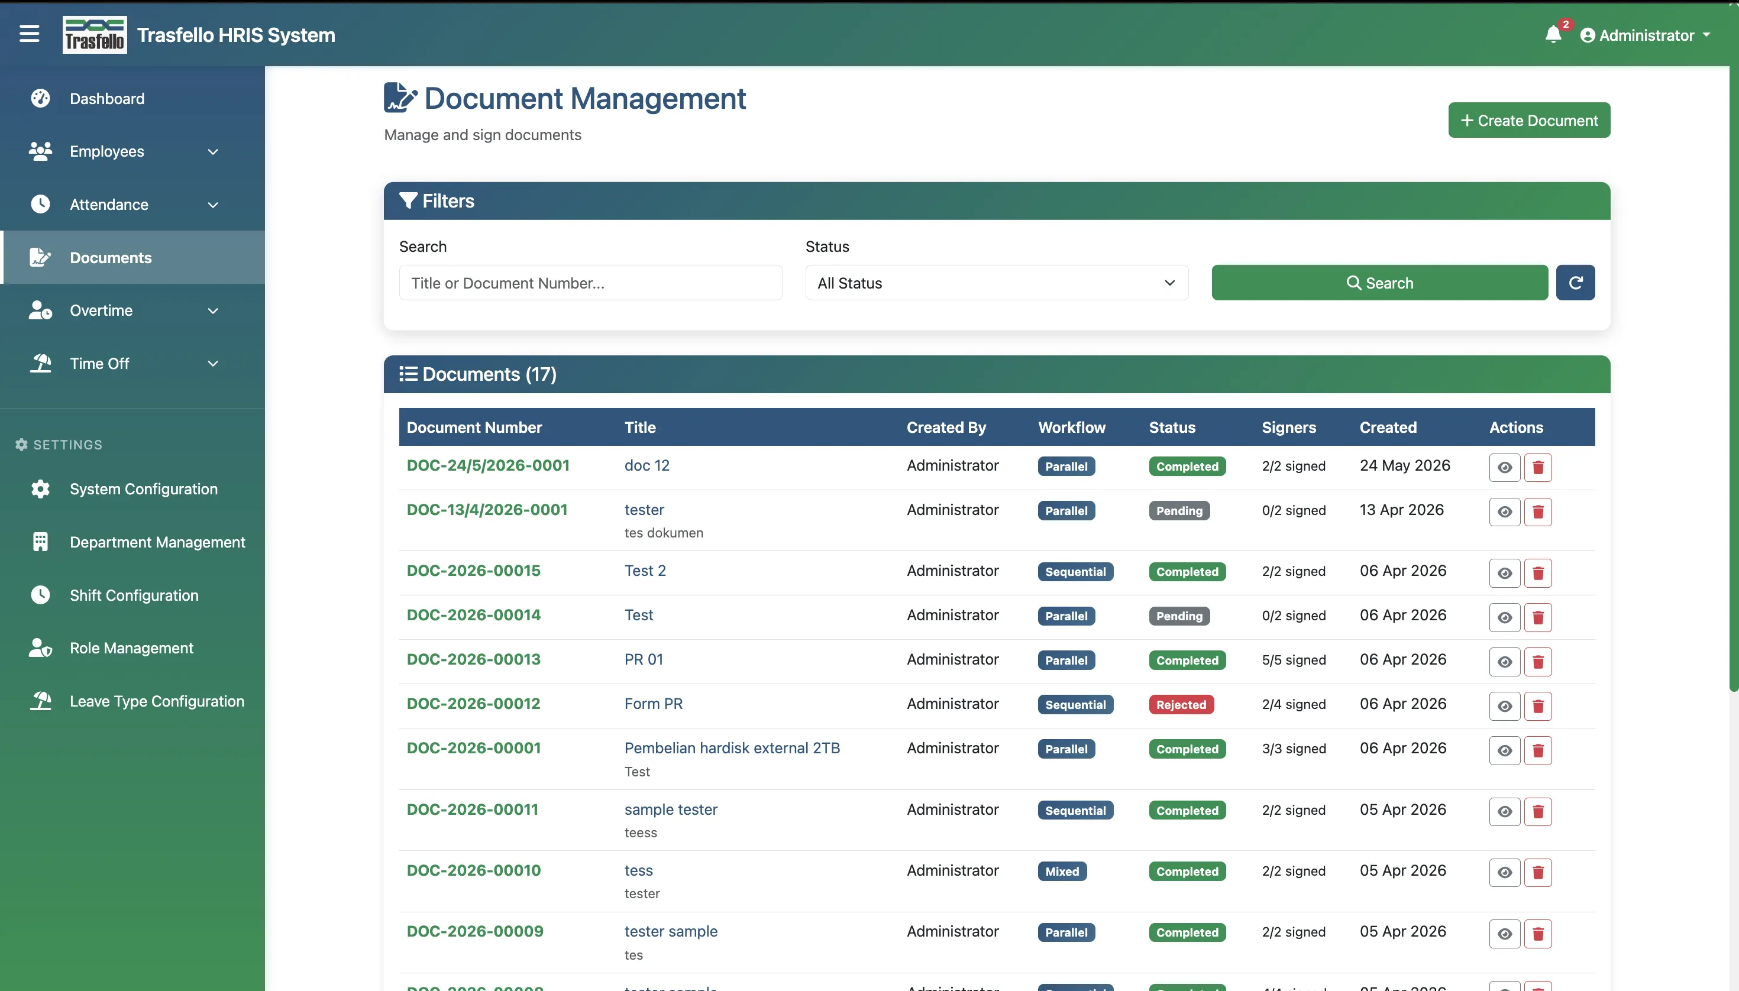The height and width of the screenshot is (991, 1739).
Task: View Pembelian hardisk document eye icon
Action: (x=1505, y=750)
